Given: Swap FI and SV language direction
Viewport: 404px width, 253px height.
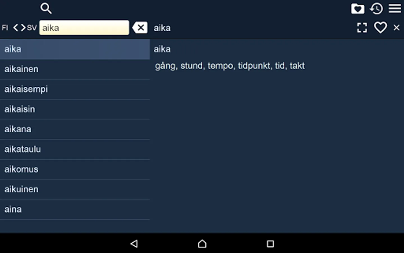Looking at the screenshot, I should click(19, 28).
